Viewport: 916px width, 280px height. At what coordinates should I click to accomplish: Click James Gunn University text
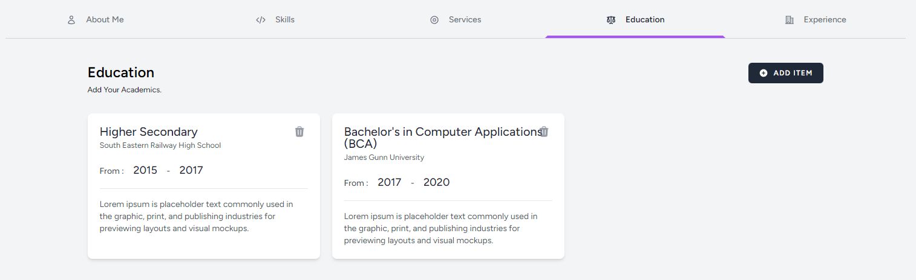(x=384, y=157)
